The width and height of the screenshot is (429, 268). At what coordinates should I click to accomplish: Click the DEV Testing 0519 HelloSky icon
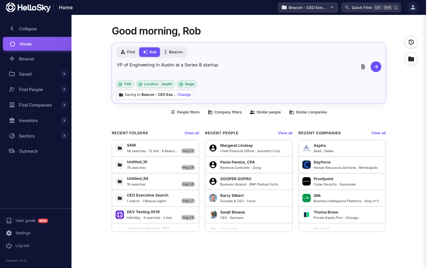[x=120, y=215]
